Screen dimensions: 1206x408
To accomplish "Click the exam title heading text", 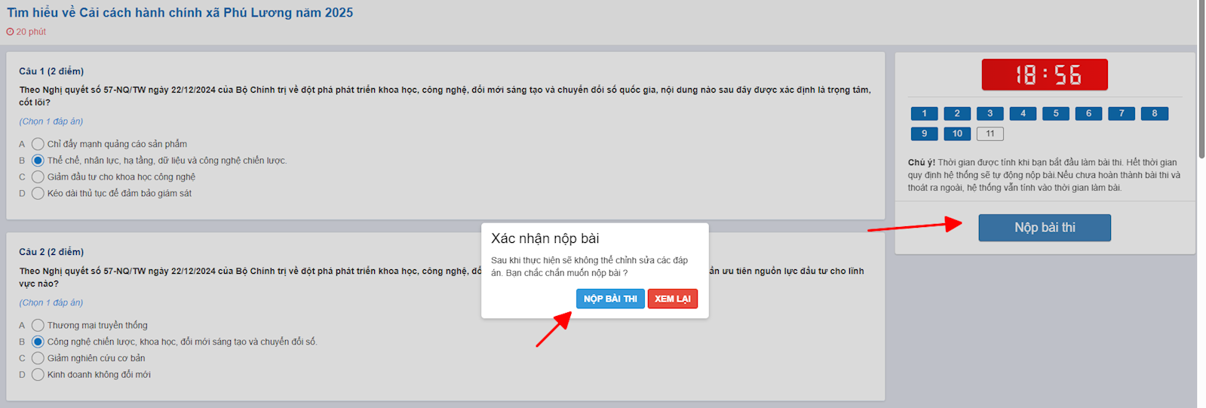I will (180, 13).
